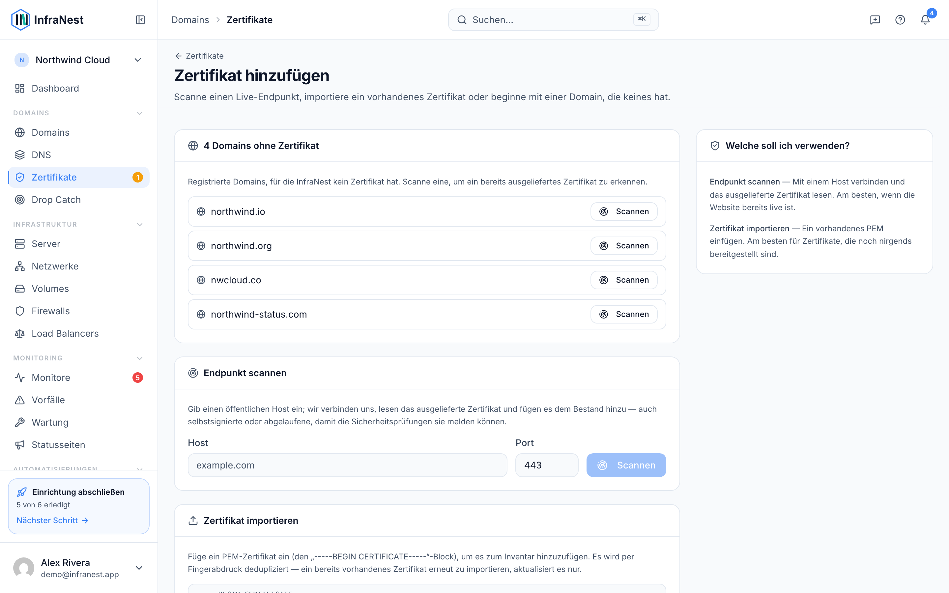Click the shield icon beside Welche soll ich verwenden
This screenshot has height=593, width=949.
[715, 146]
